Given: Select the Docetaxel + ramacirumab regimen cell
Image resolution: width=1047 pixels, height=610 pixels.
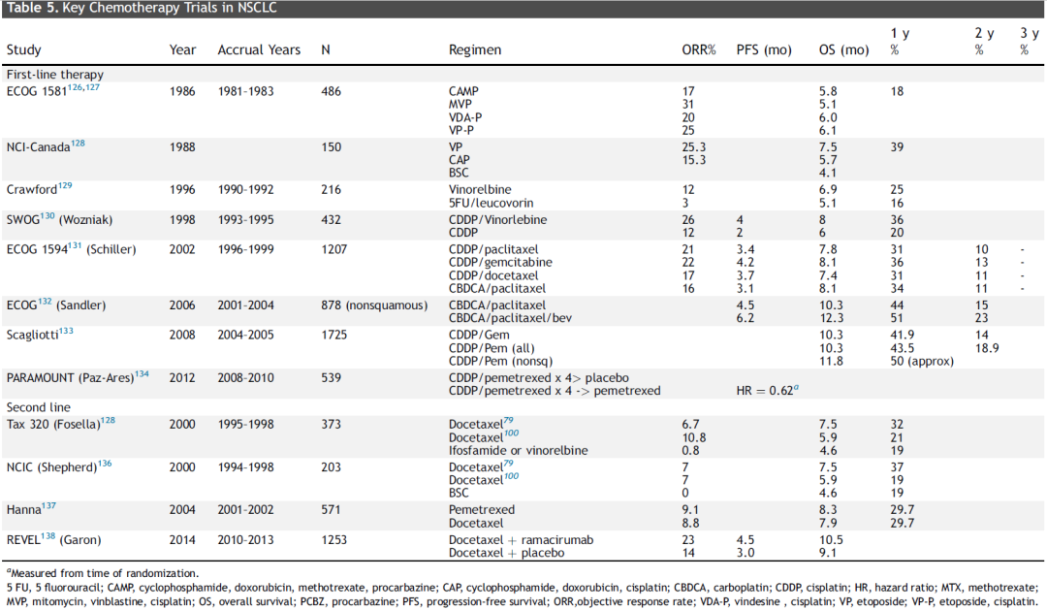Looking at the screenshot, I should coord(521,540).
